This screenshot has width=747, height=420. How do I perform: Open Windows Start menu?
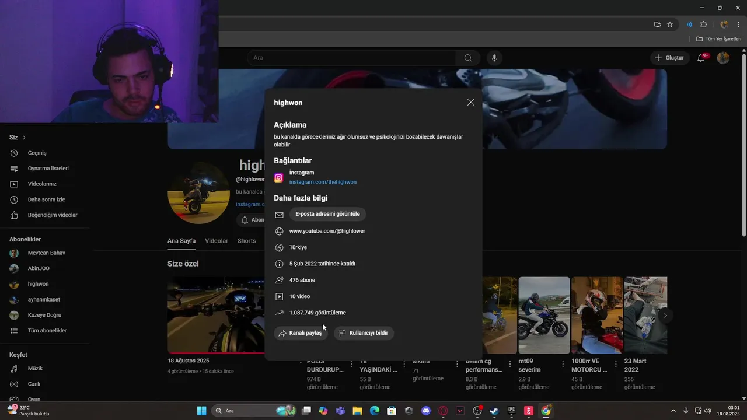tap(201, 411)
